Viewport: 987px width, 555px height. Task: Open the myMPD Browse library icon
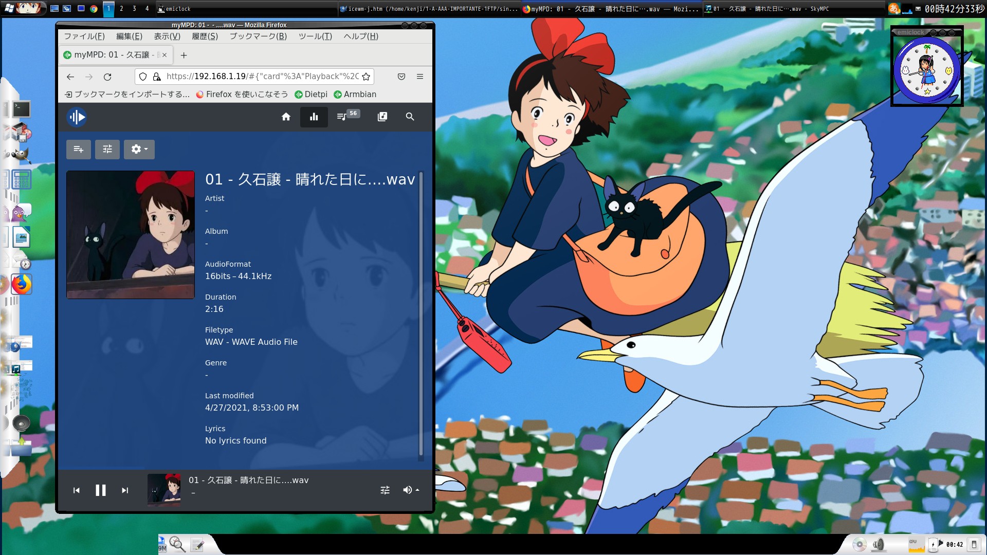coord(382,117)
